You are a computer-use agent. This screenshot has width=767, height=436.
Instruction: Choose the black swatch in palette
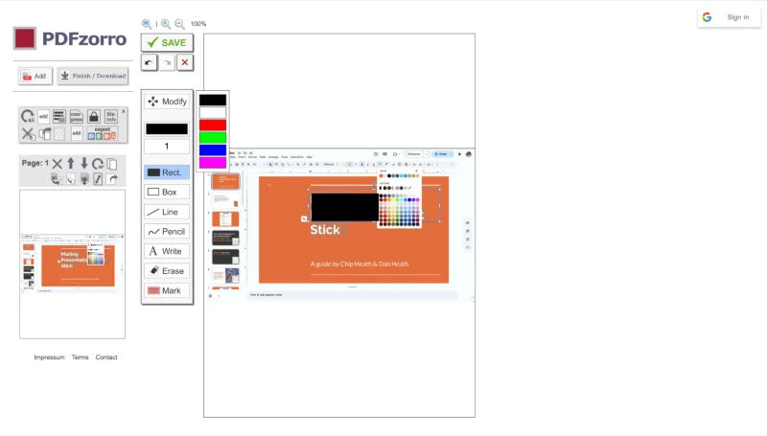tap(213, 101)
